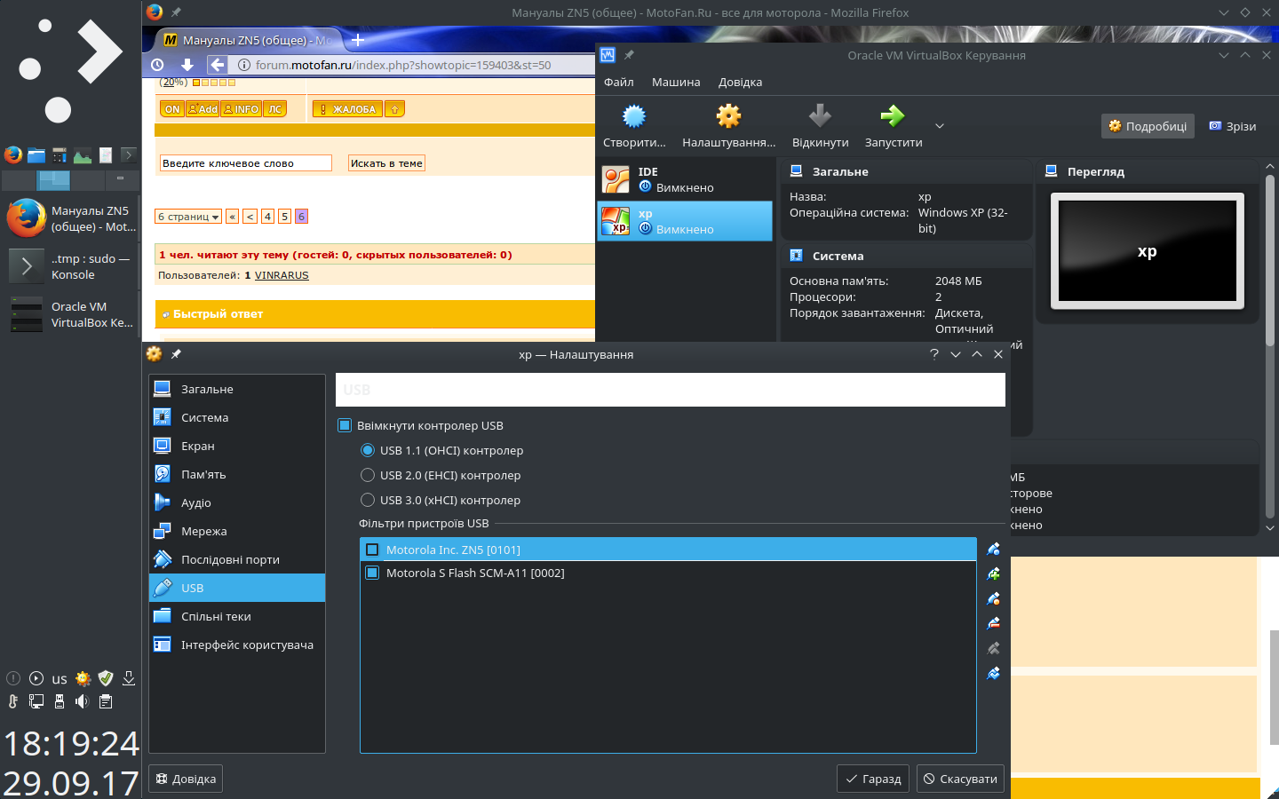This screenshot has width=1279, height=799.
Task: Switch to Зрізи snapshots view
Action: (x=1233, y=126)
